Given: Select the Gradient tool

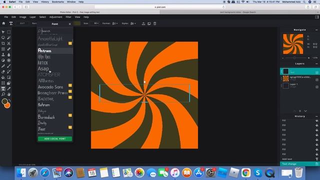Looking at the screenshot, I should click(9, 77).
